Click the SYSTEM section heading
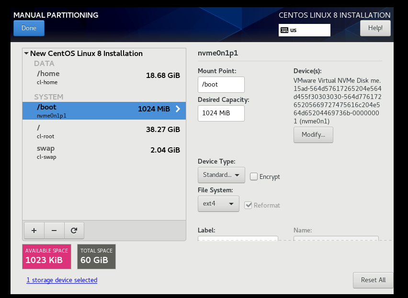The width and height of the screenshot is (408, 298). [x=49, y=97]
